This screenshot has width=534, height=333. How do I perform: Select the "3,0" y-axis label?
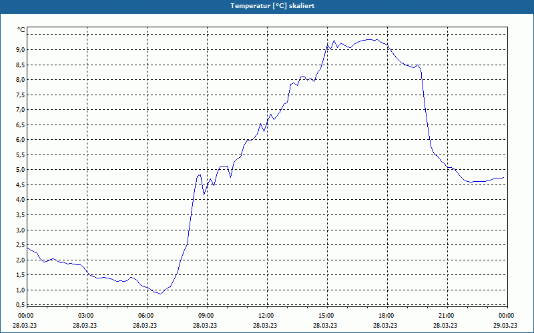21,230
